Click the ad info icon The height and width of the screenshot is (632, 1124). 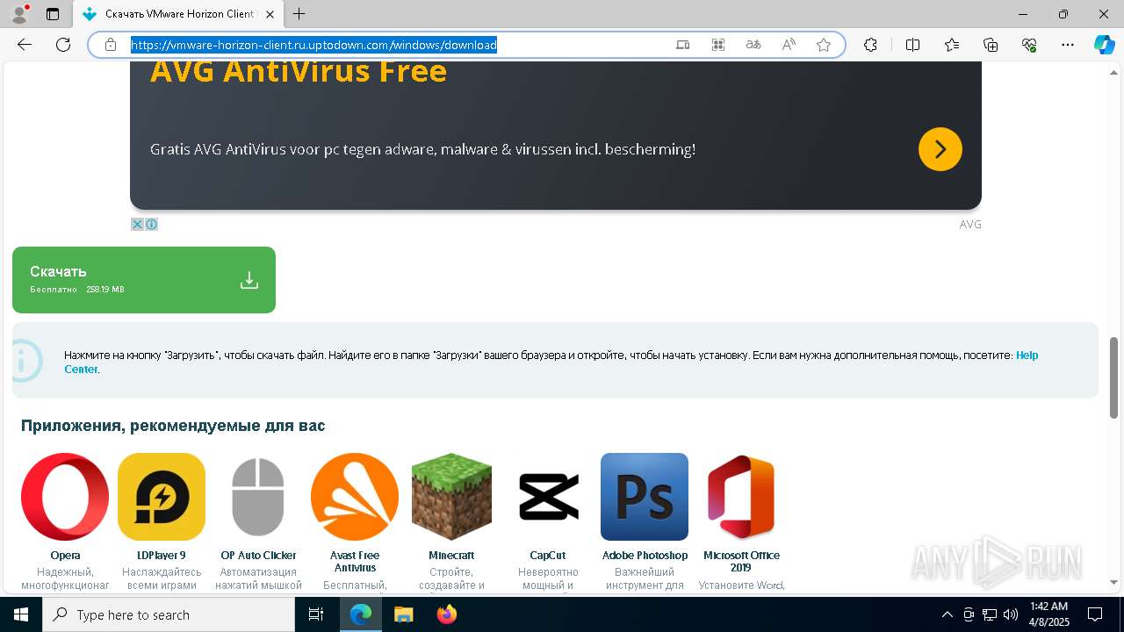[x=151, y=225]
